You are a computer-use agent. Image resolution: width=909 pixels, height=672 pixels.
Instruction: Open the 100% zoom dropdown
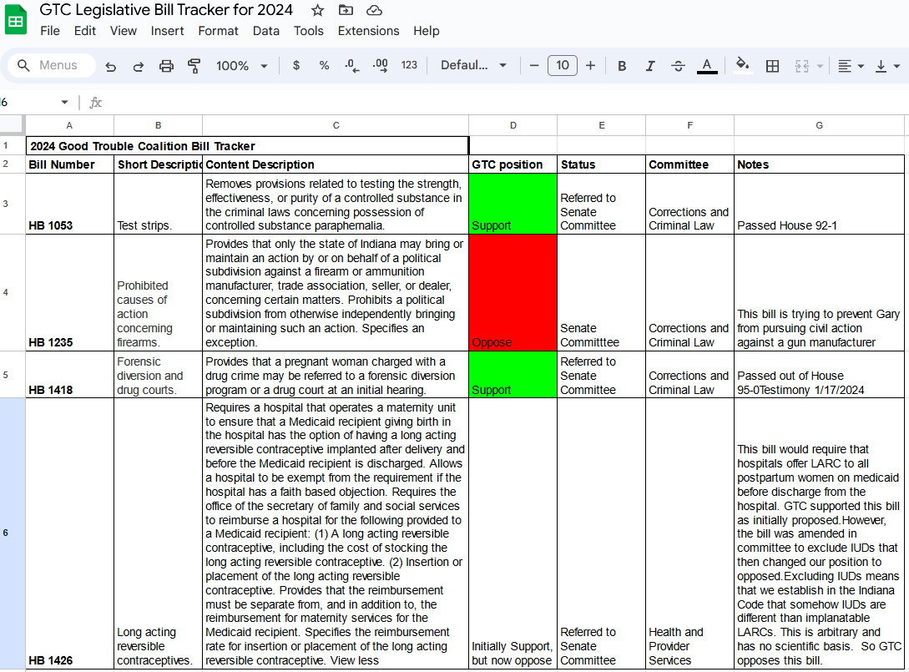pyautogui.click(x=242, y=66)
